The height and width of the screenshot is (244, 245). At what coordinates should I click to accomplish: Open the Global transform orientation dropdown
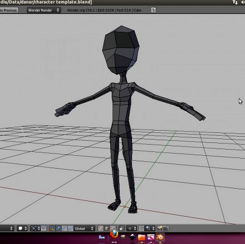(x=84, y=228)
